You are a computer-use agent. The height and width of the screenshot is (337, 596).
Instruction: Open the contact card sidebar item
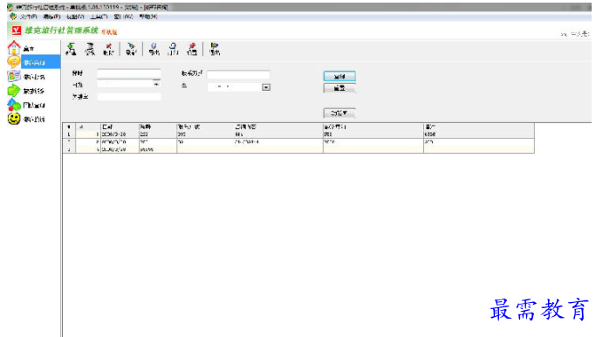(x=26, y=77)
